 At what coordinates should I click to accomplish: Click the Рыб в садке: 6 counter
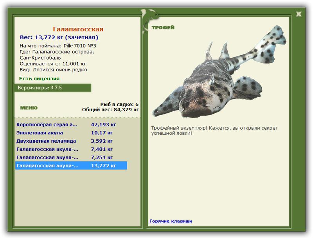[x=119, y=104]
